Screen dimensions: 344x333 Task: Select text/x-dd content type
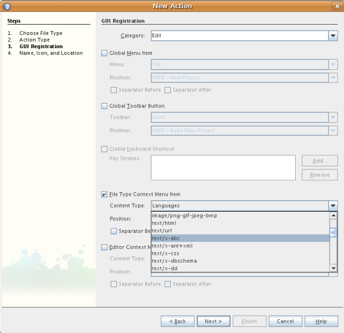pos(240,268)
